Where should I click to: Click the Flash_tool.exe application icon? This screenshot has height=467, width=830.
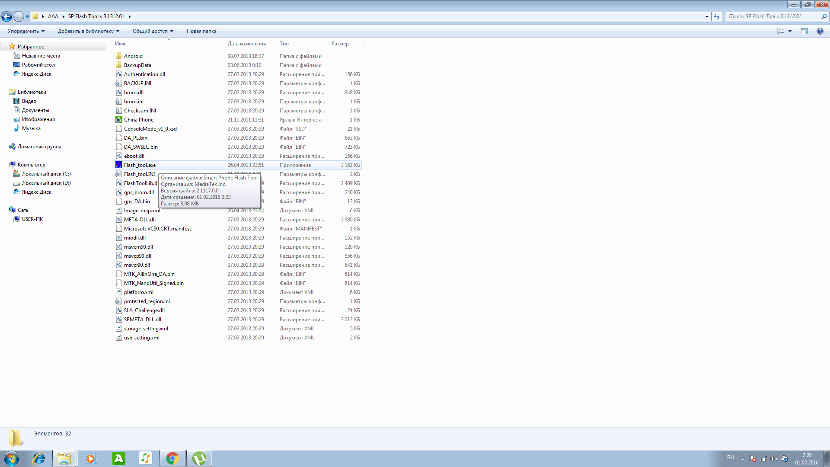(x=119, y=165)
